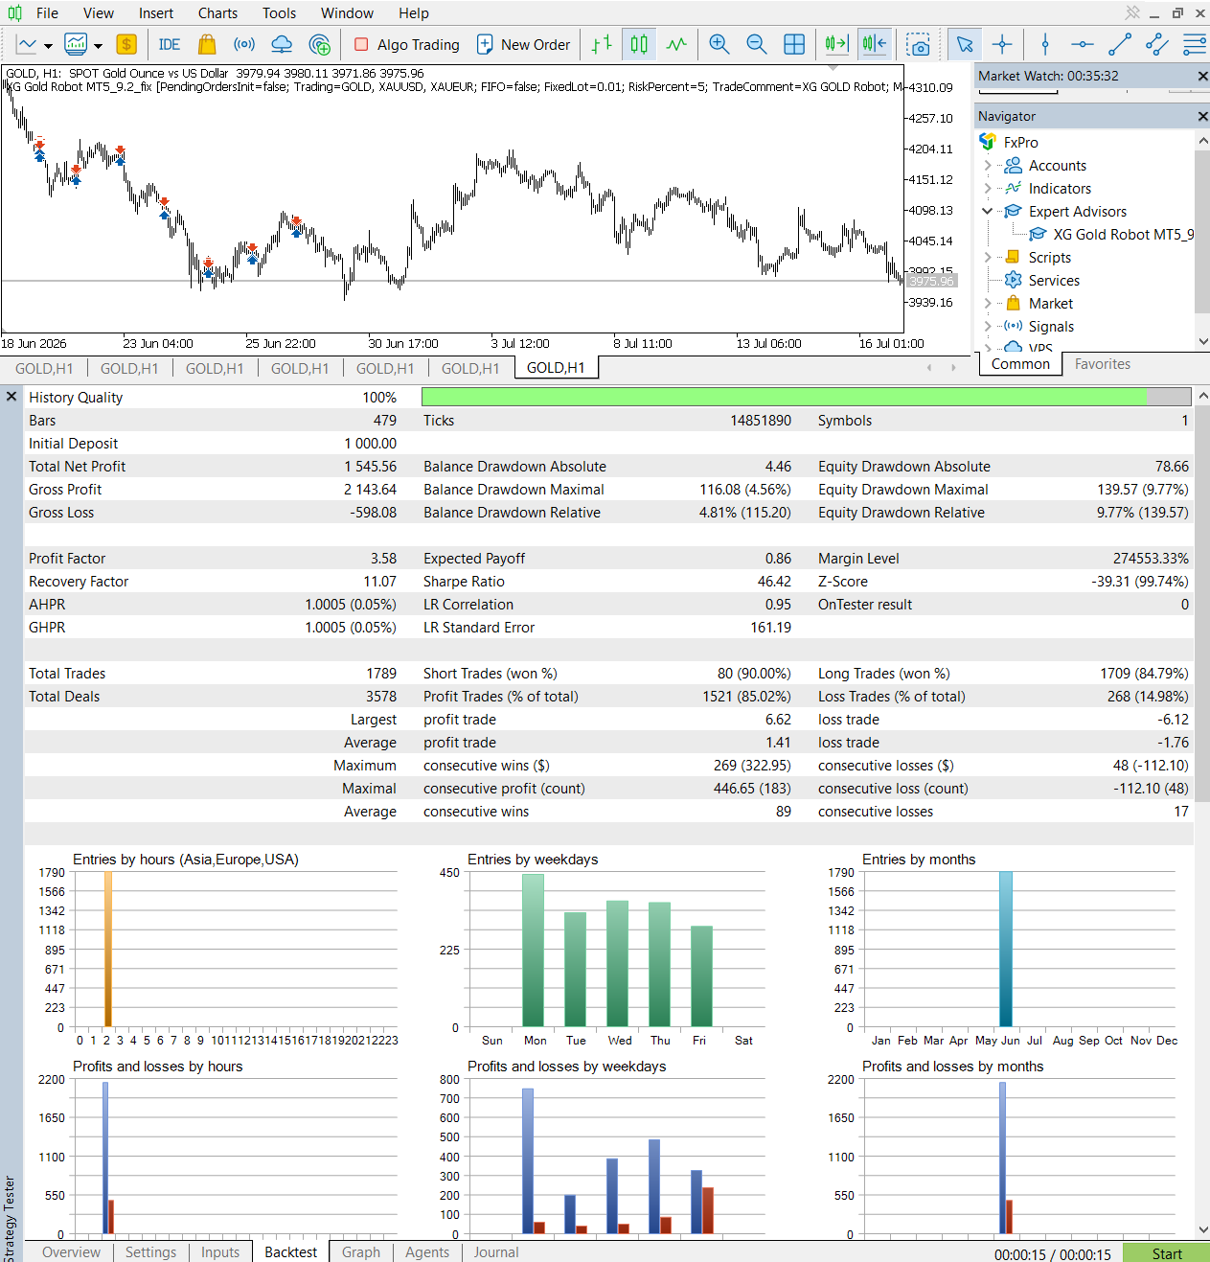Image resolution: width=1210 pixels, height=1262 pixels.
Task: Switch to the Settings tab in Strategy Tester
Action: tap(150, 1251)
